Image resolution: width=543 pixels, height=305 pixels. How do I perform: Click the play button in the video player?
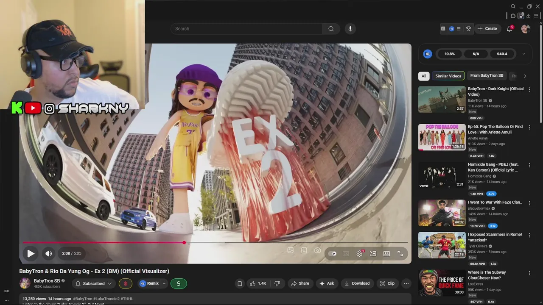(x=31, y=254)
